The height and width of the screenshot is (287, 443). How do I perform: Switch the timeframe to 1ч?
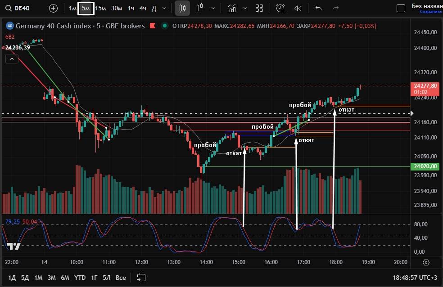(x=131, y=8)
